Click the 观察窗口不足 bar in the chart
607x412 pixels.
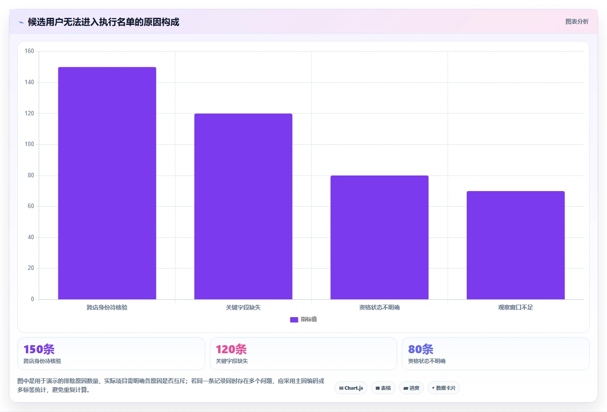(516, 245)
